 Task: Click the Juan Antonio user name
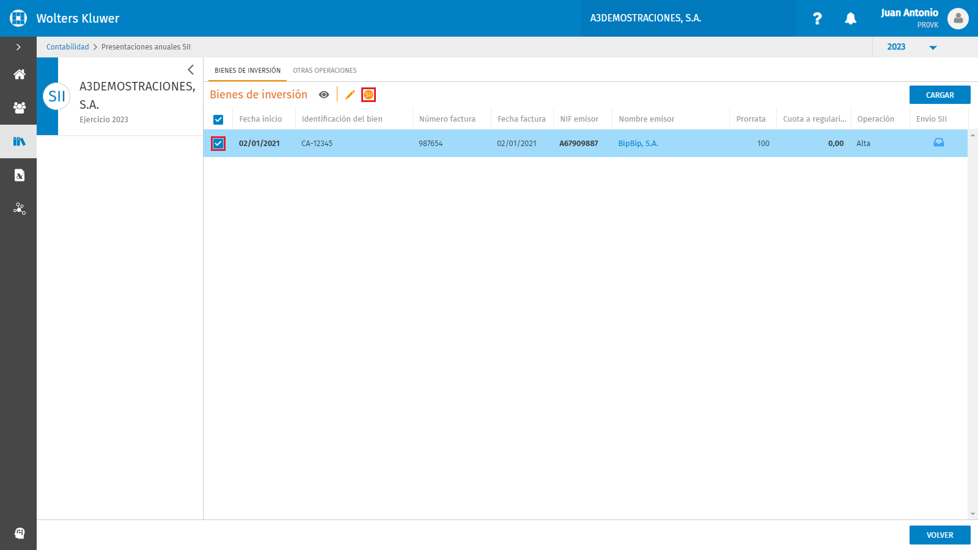click(x=910, y=13)
